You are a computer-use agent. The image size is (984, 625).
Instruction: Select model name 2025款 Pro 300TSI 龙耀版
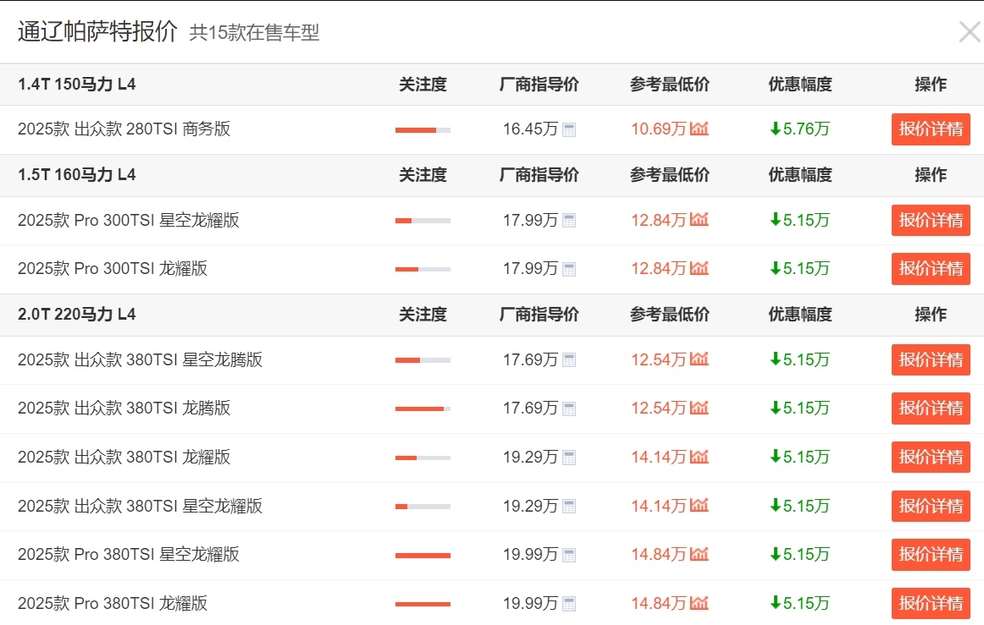(113, 268)
